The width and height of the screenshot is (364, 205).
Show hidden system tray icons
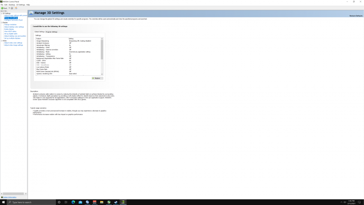point(341,202)
